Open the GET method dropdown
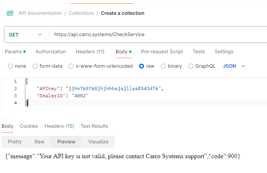 25,34
